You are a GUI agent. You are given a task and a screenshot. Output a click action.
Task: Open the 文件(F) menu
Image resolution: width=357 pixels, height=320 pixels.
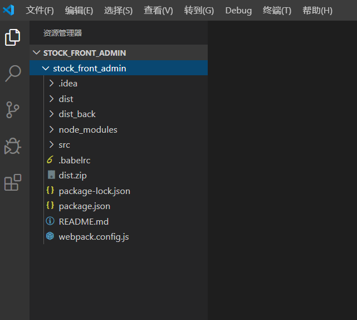(x=40, y=10)
